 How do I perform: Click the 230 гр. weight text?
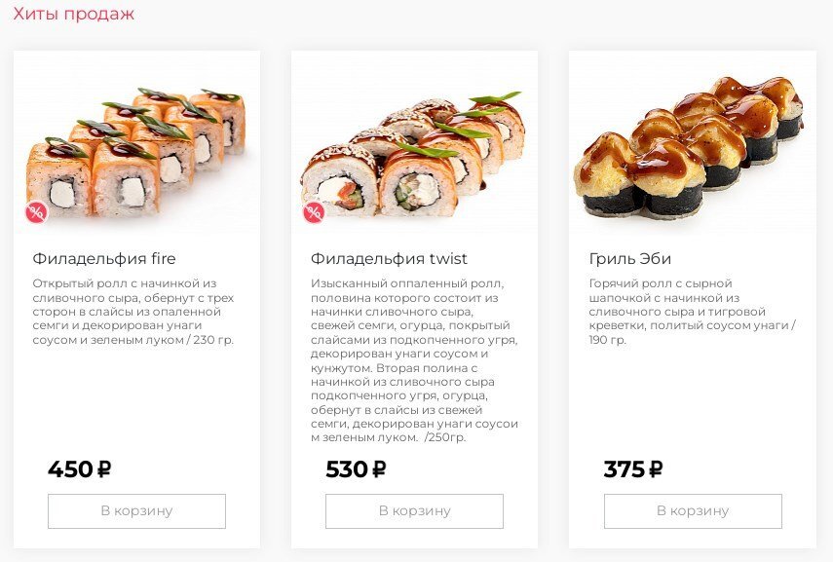(213, 339)
